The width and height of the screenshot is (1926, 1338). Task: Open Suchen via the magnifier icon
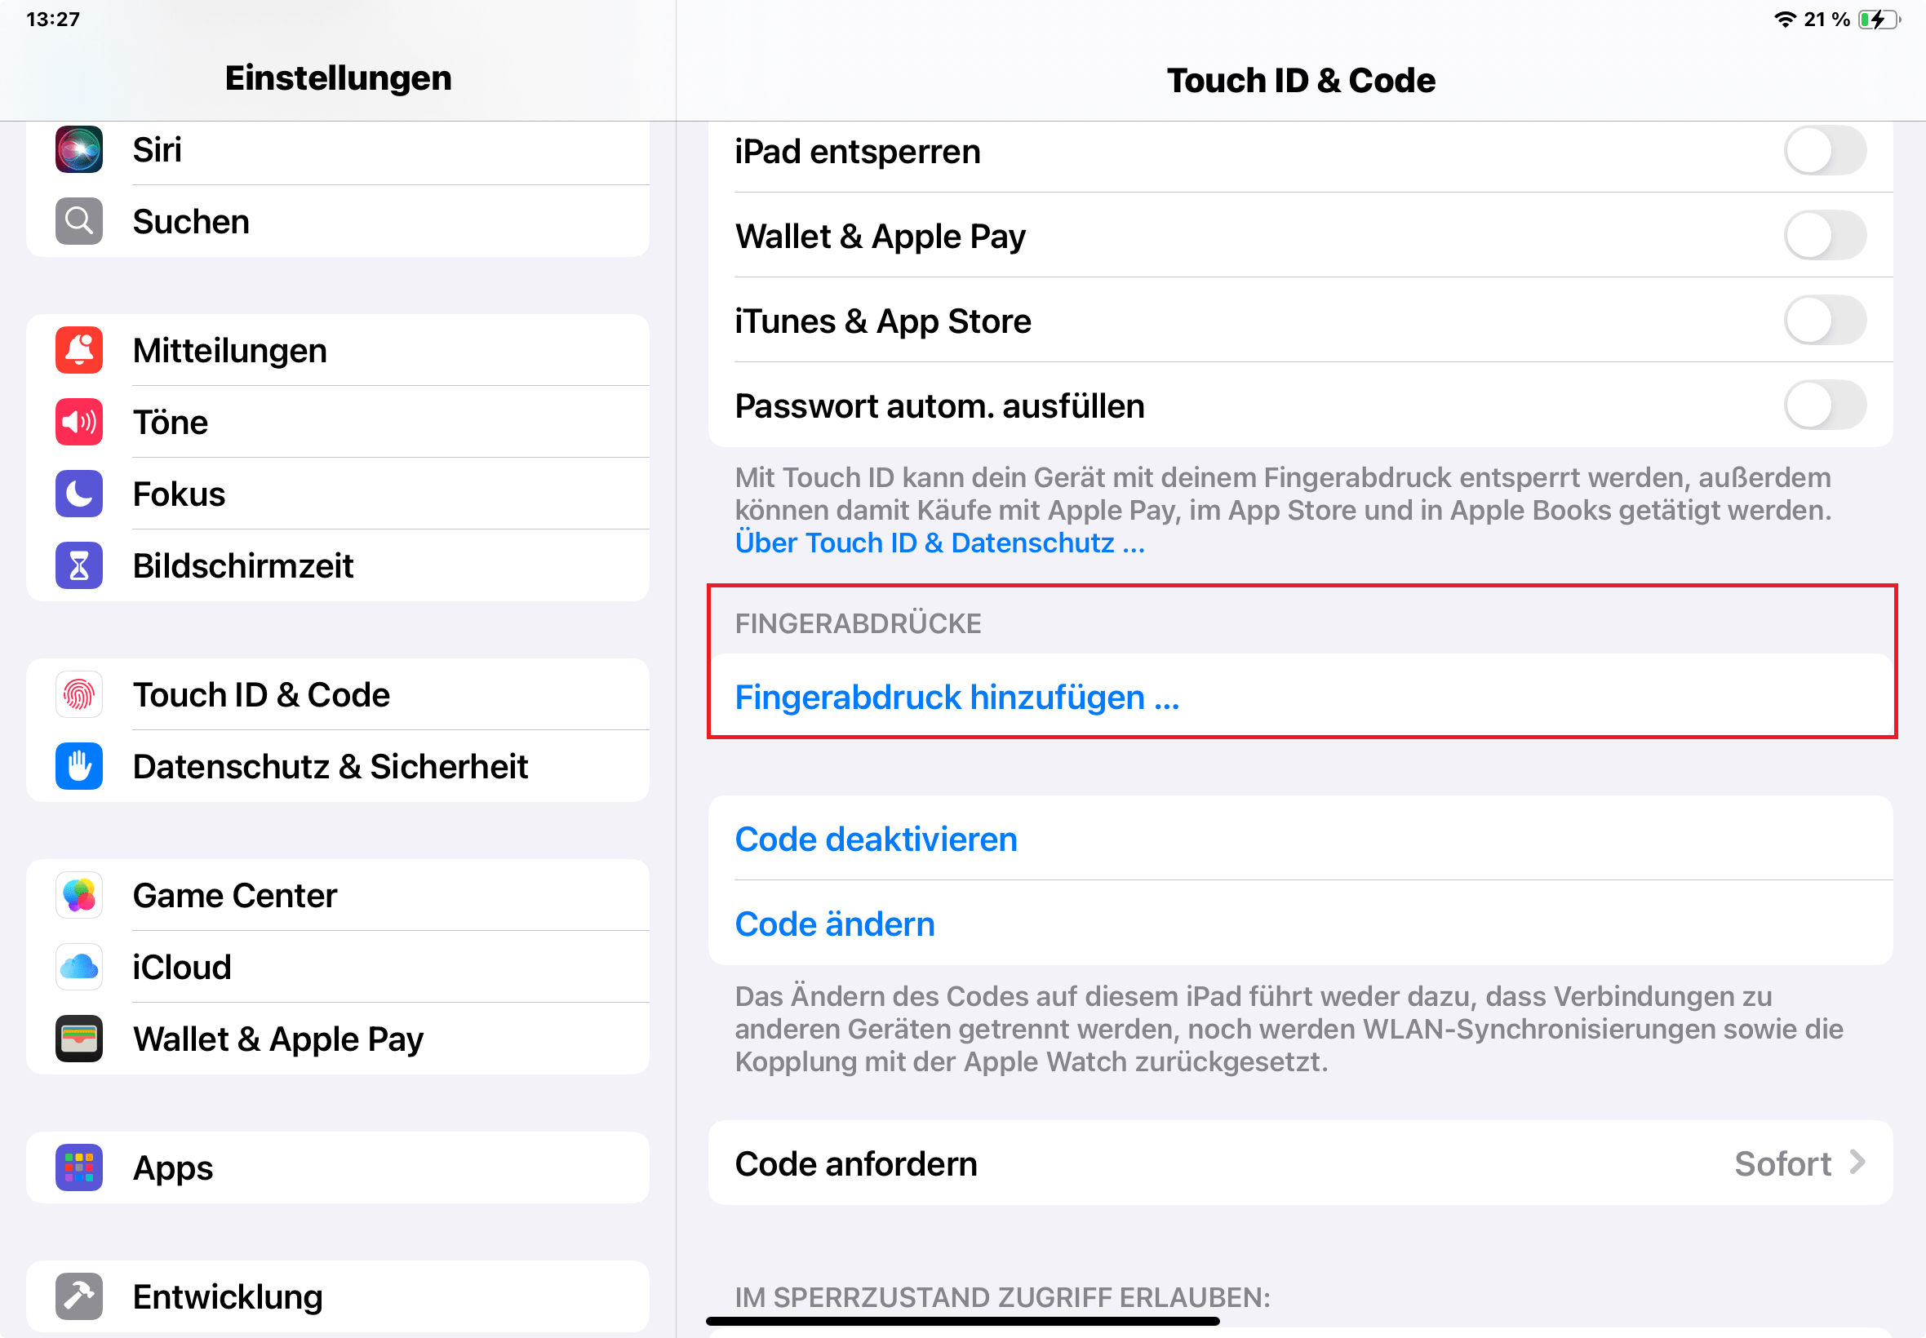coord(78,220)
